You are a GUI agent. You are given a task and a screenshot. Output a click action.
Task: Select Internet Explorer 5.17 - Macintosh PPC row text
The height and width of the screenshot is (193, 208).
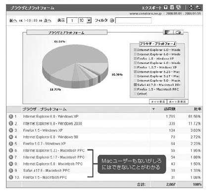(x=53, y=157)
